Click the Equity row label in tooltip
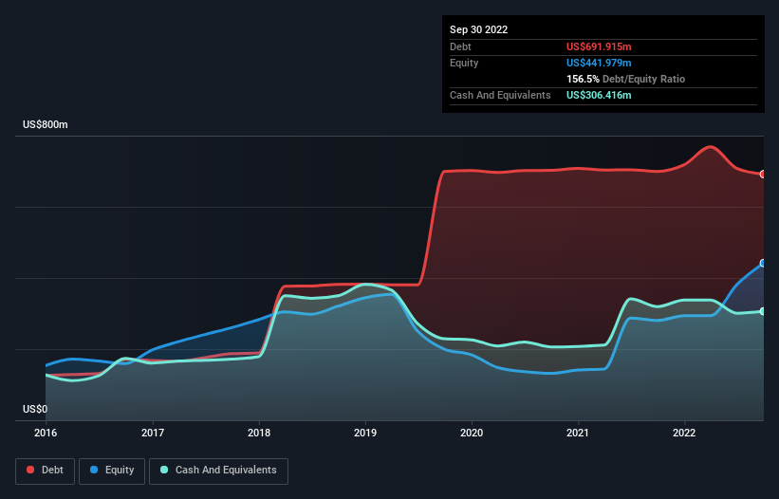The height and width of the screenshot is (499, 779). pyautogui.click(x=464, y=63)
